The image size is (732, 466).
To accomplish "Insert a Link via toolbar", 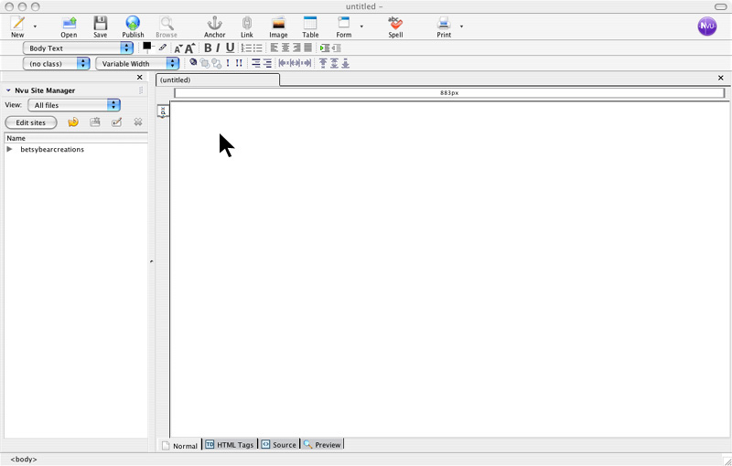I will pyautogui.click(x=247, y=26).
